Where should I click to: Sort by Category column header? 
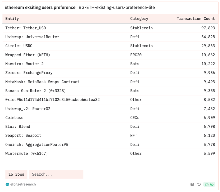[x=139, y=19]
